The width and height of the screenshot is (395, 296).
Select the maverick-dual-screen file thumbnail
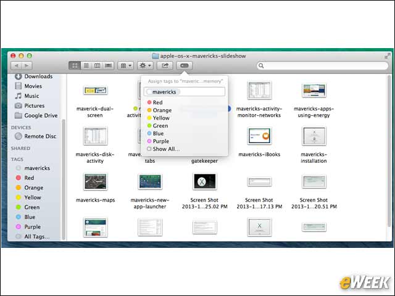pyautogui.click(x=95, y=90)
